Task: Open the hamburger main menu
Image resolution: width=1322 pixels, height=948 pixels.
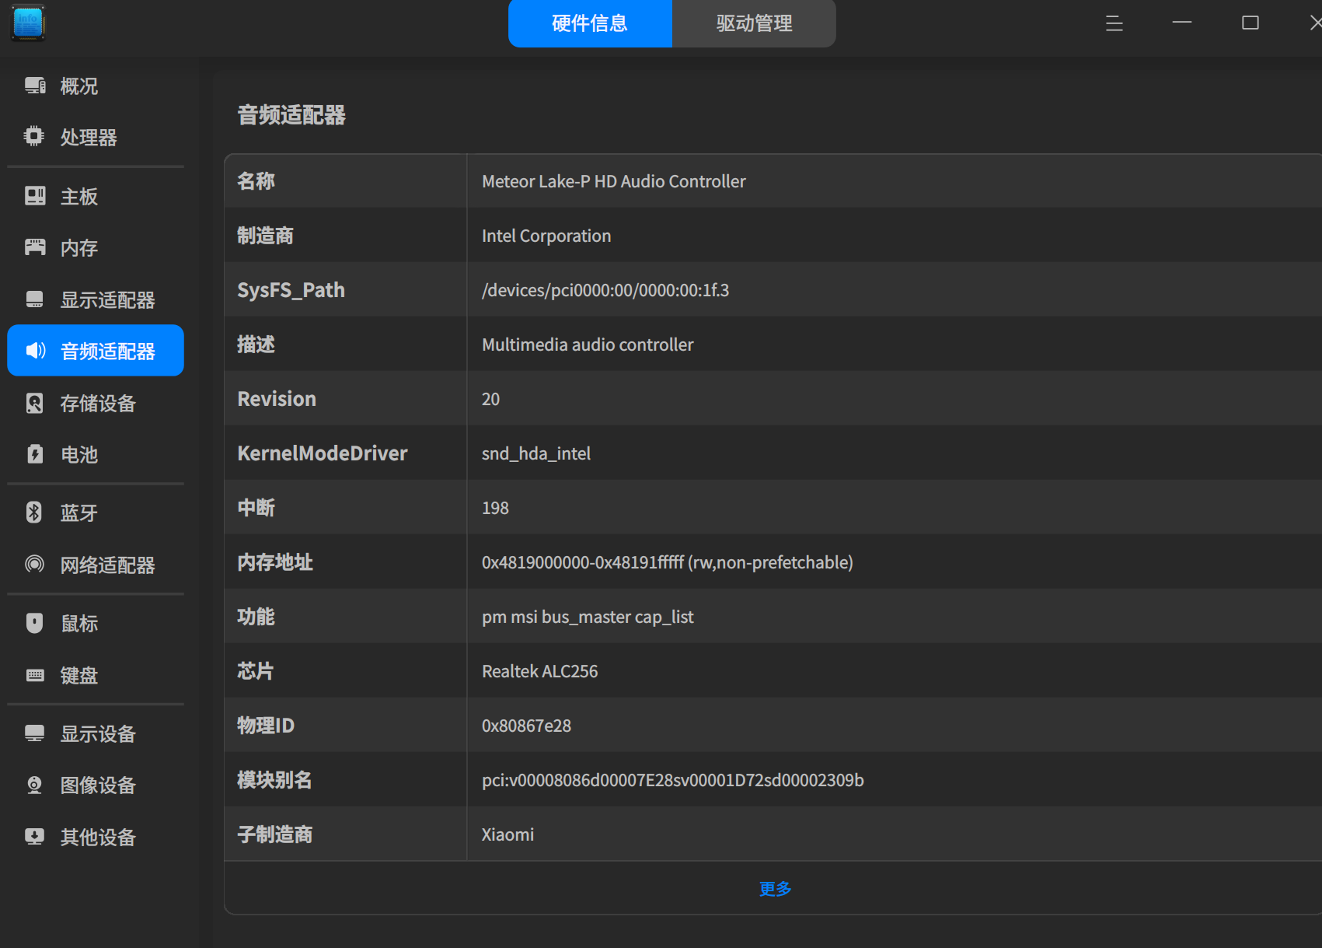Action: (1114, 23)
